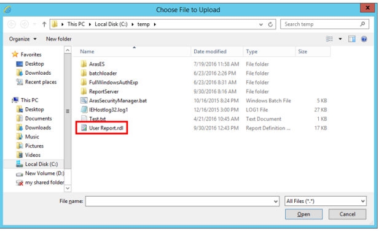Click the navigation pane scrollbar thumb
379x231 pixels.
pyautogui.click(x=68, y=111)
